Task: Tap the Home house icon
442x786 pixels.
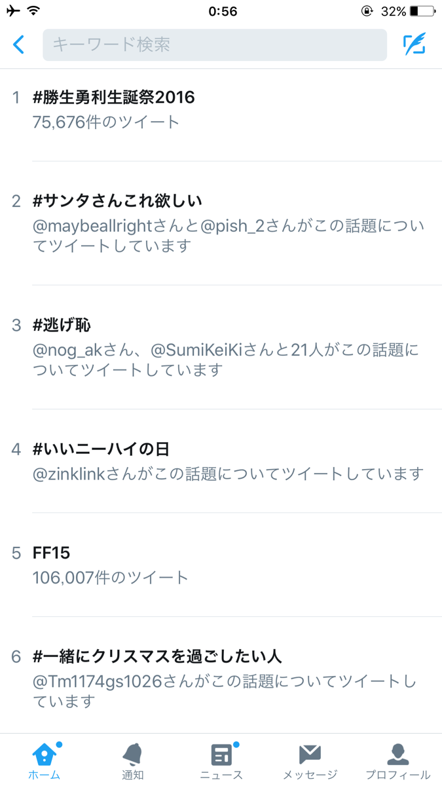Action: [44, 755]
